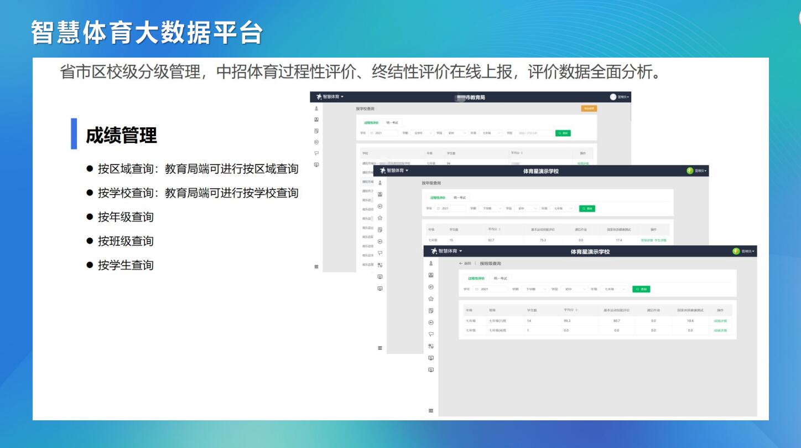Open 学段 dropdown in 按班级查询 window

(574, 289)
